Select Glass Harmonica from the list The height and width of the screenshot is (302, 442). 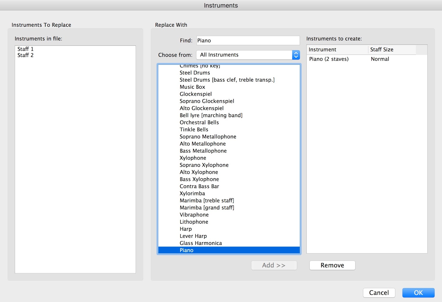[201, 243]
